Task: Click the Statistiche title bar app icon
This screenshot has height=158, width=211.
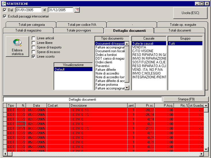Action: coord(4,3)
